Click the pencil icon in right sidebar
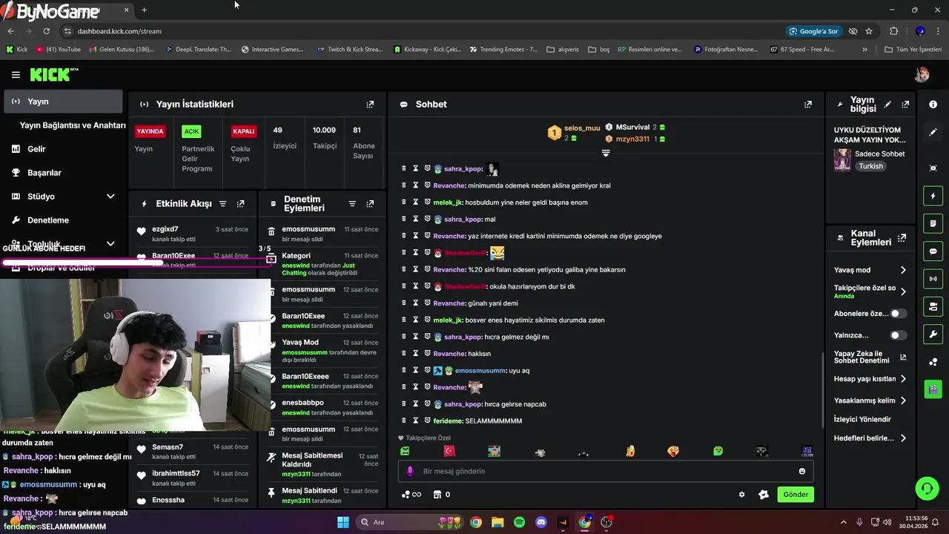The width and height of the screenshot is (949, 534). click(x=933, y=132)
